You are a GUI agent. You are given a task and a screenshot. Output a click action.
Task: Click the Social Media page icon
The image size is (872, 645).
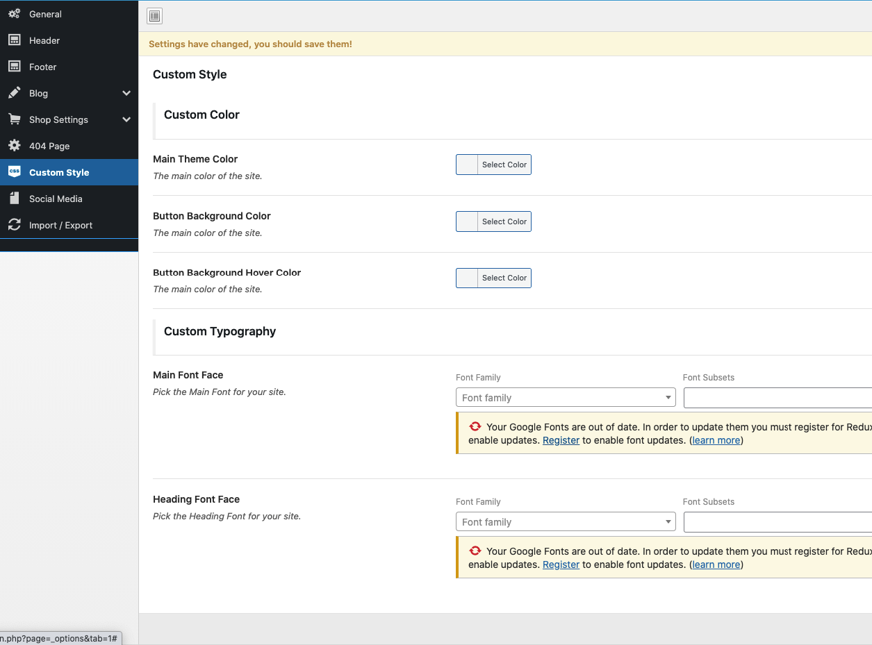click(x=14, y=199)
